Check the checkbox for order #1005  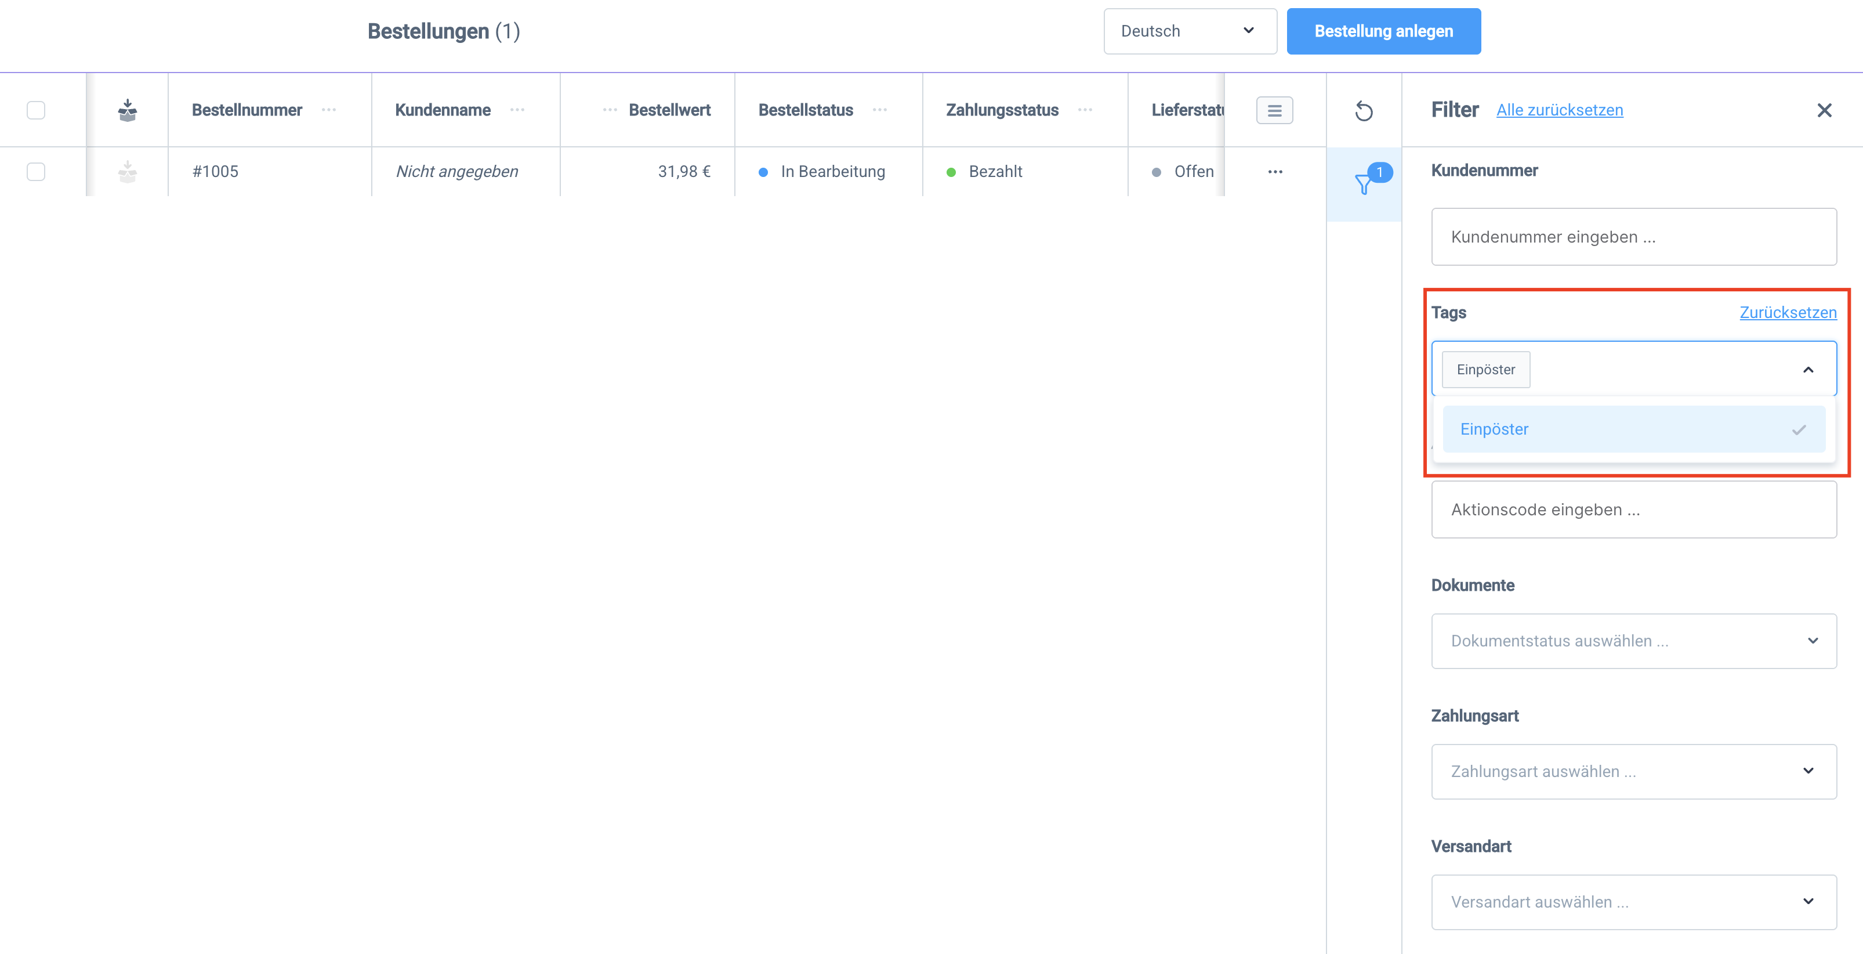(x=35, y=172)
